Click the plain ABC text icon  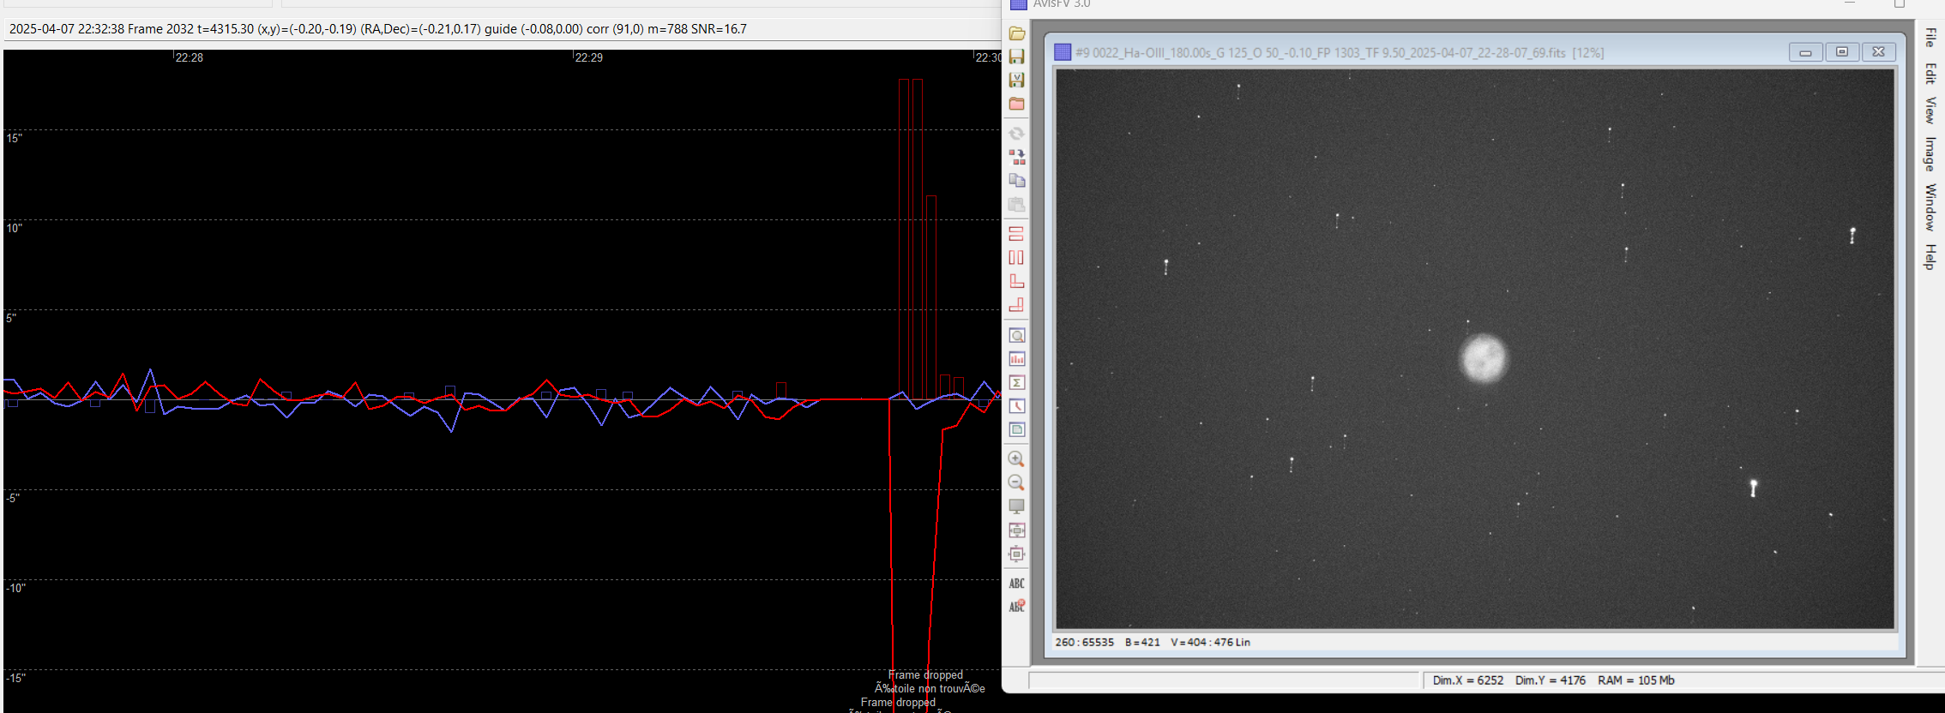coord(1016,584)
